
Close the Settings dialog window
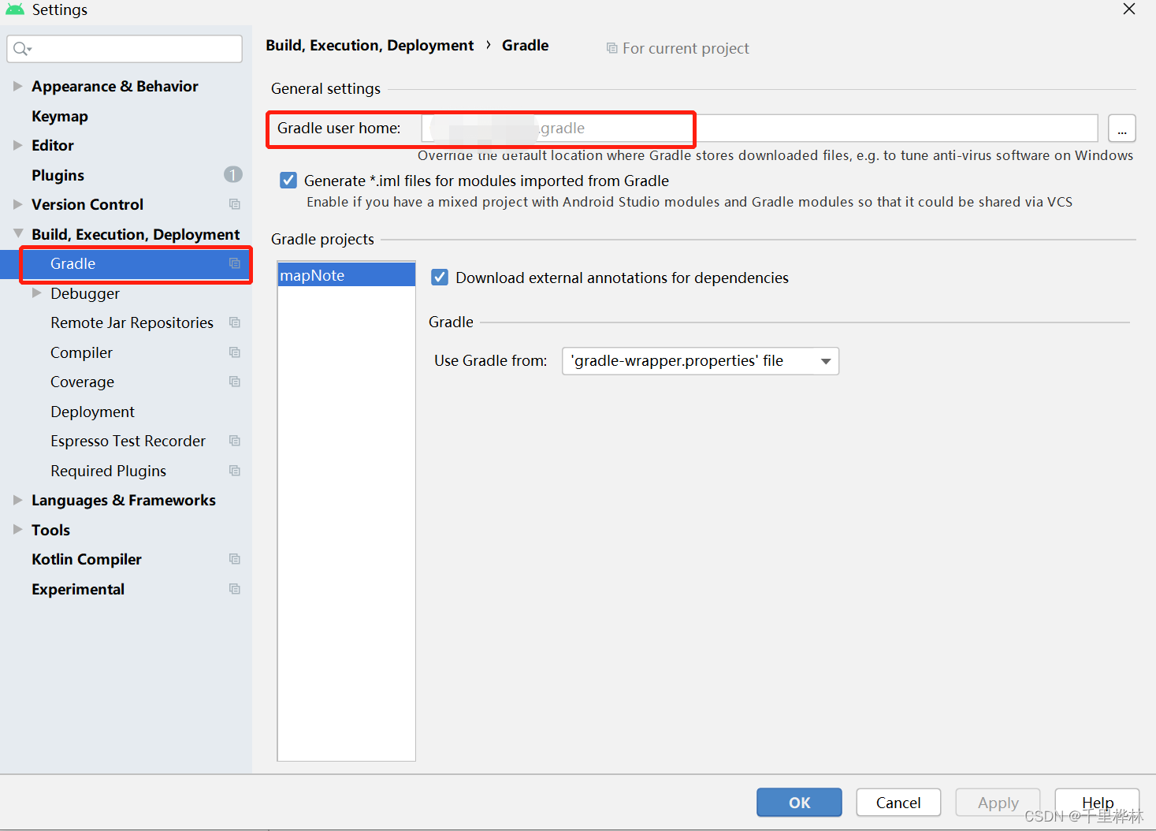click(1129, 9)
